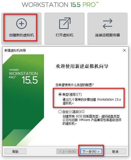Click the open virtual machine box-arrow icon

[65, 23]
